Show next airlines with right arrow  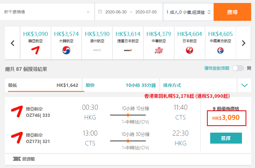point(243,43)
